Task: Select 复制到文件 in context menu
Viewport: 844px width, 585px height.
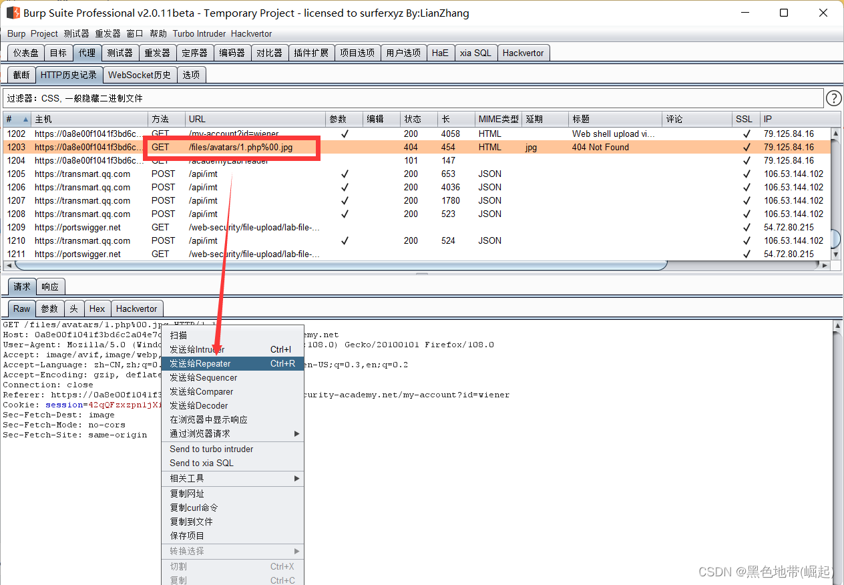Action: pos(232,522)
